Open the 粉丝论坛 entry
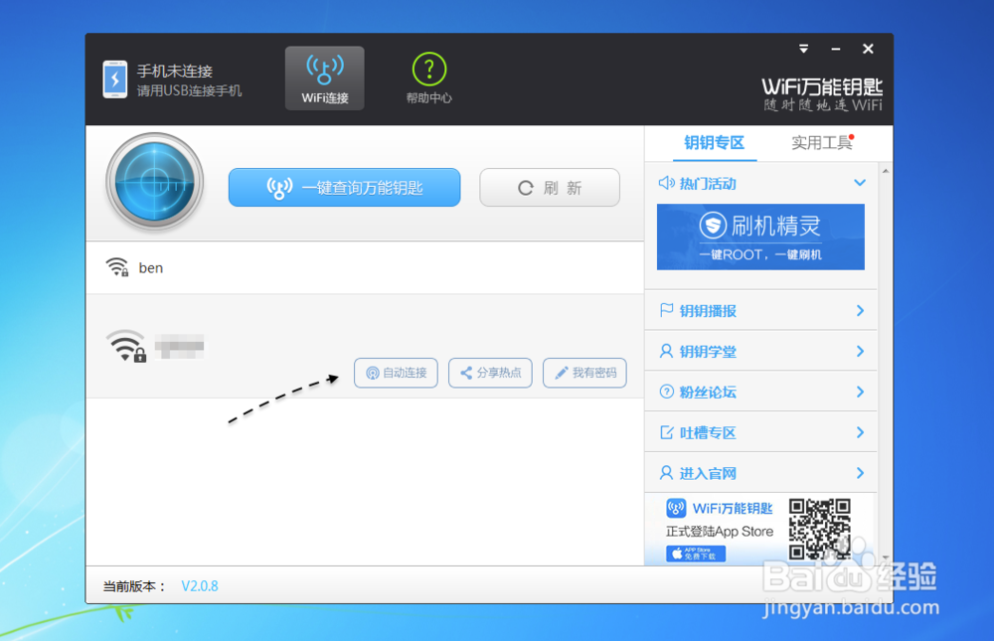 (760, 392)
